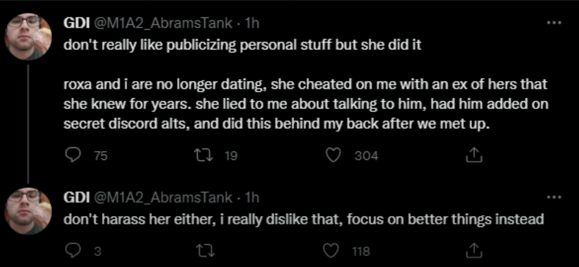The width and height of the screenshot is (579, 267).
Task: Open GDI's profile picture on first tweet
Action: (28, 37)
